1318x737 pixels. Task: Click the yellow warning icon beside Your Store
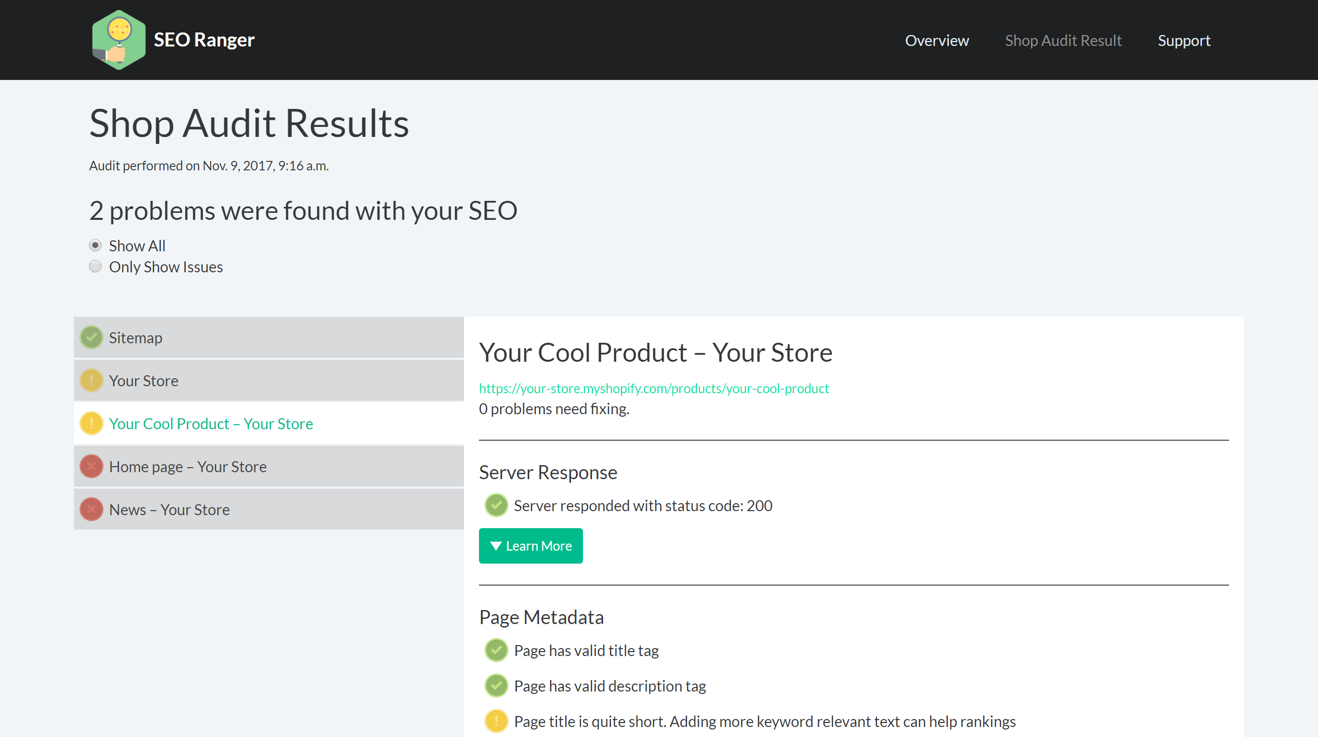tap(91, 381)
